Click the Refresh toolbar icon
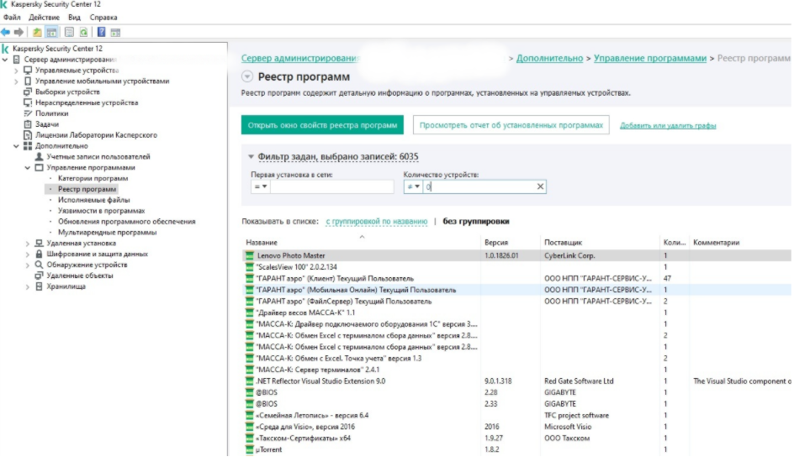794x462 pixels. pyautogui.click(x=83, y=33)
